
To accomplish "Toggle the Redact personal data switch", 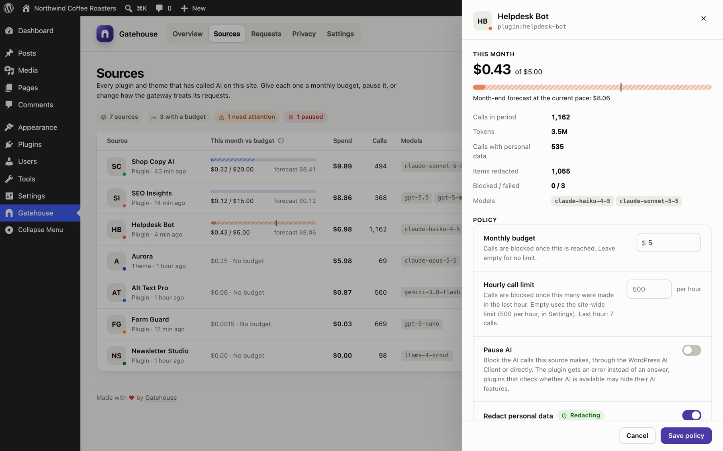I will point(692,415).
